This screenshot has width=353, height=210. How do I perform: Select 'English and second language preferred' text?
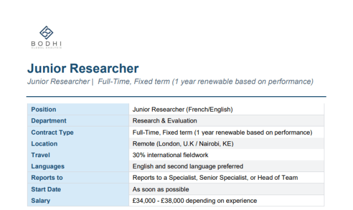coord(188,166)
